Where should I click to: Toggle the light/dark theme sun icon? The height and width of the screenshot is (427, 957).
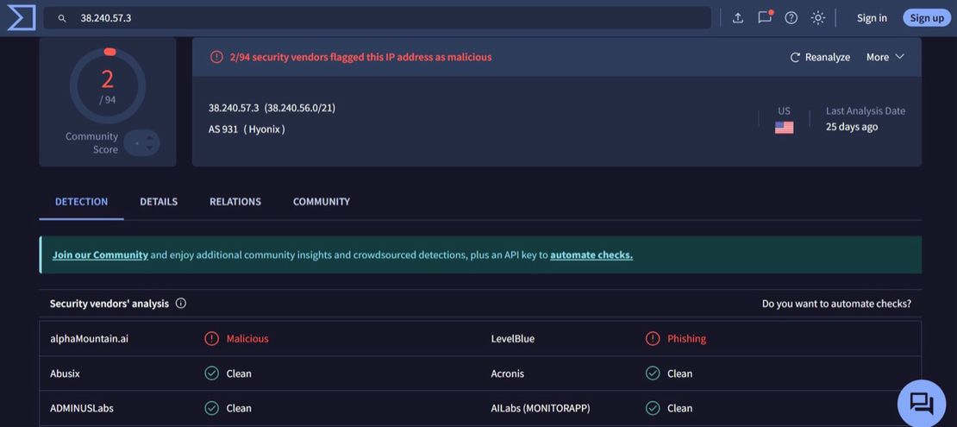(x=817, y=18)
